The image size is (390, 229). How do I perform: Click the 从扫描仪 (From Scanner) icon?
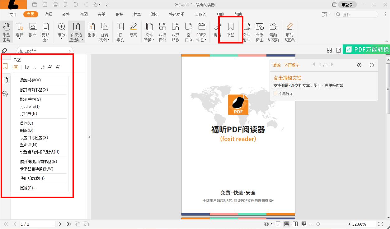[x=162, y=31]
